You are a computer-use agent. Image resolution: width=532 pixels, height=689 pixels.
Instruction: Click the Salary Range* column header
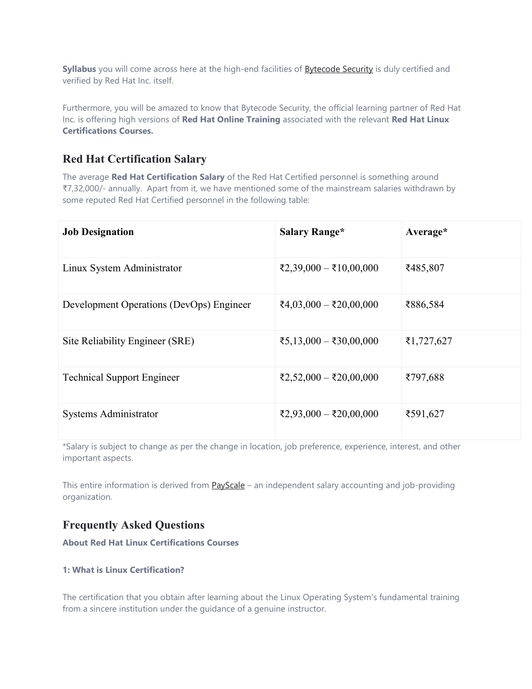point(338,240)
